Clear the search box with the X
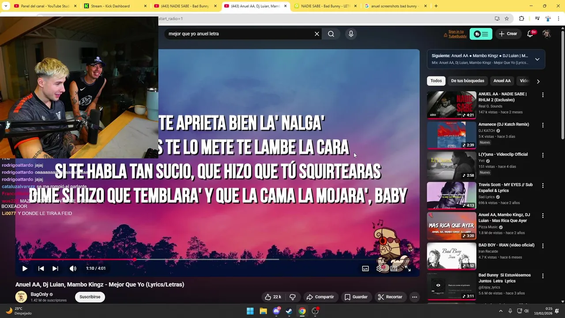Image resolution: width=565 pixels, height=318 pixels. 317,34
